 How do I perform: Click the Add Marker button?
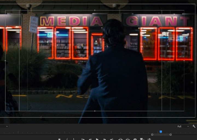59,139
